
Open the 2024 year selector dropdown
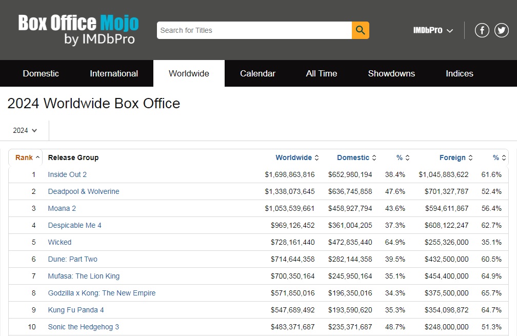[x=25, y=131]
